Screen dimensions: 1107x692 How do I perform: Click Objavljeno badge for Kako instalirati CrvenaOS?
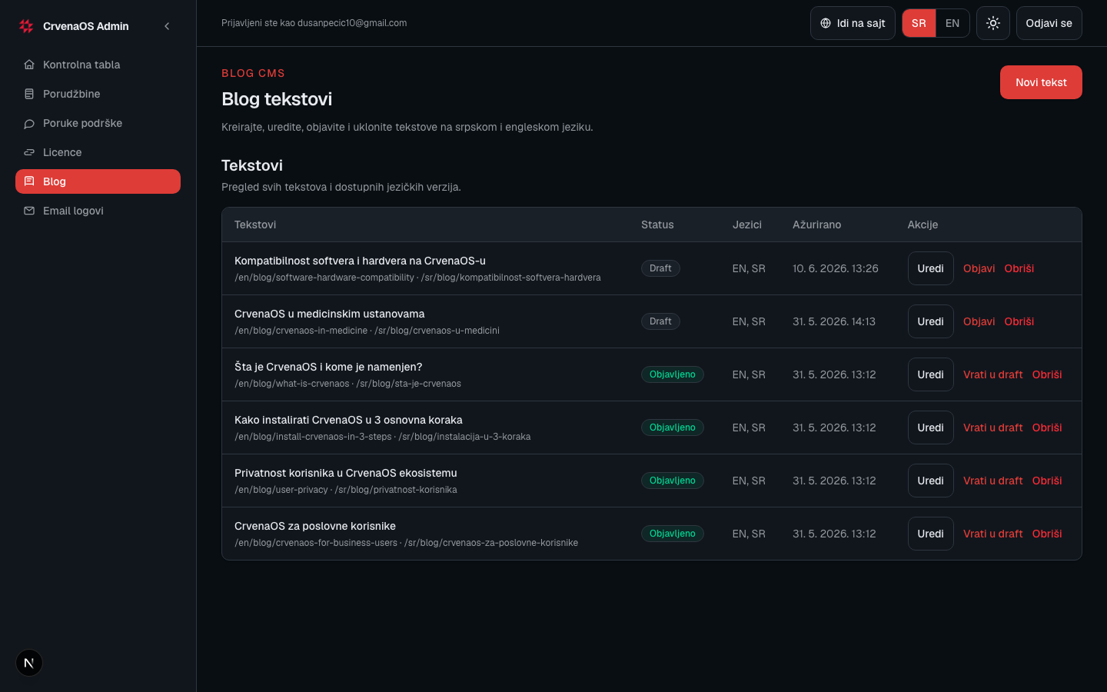point(672,428)
